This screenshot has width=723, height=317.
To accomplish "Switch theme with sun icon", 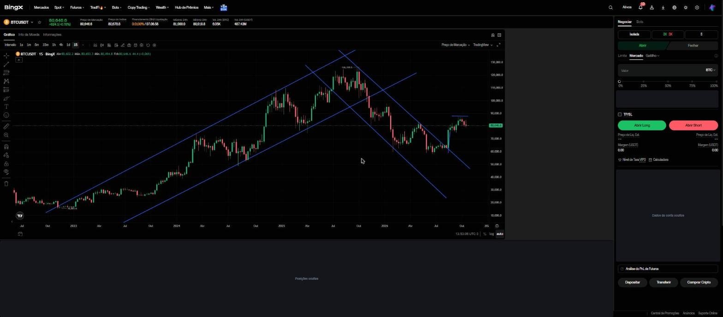I will [686, 7].
